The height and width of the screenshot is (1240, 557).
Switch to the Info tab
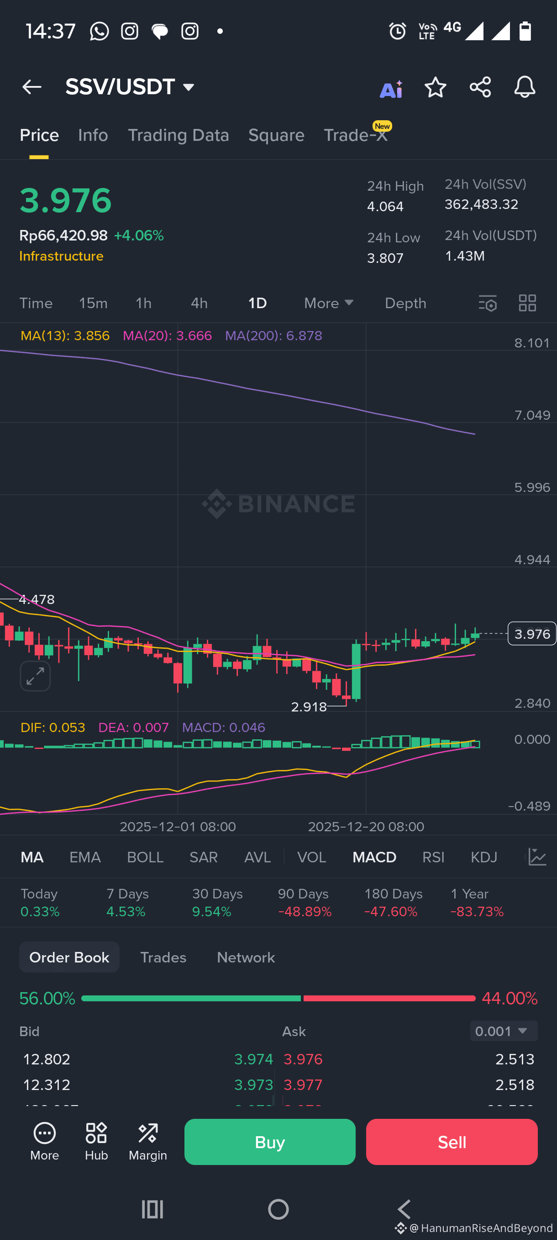(x=93, y=135)
